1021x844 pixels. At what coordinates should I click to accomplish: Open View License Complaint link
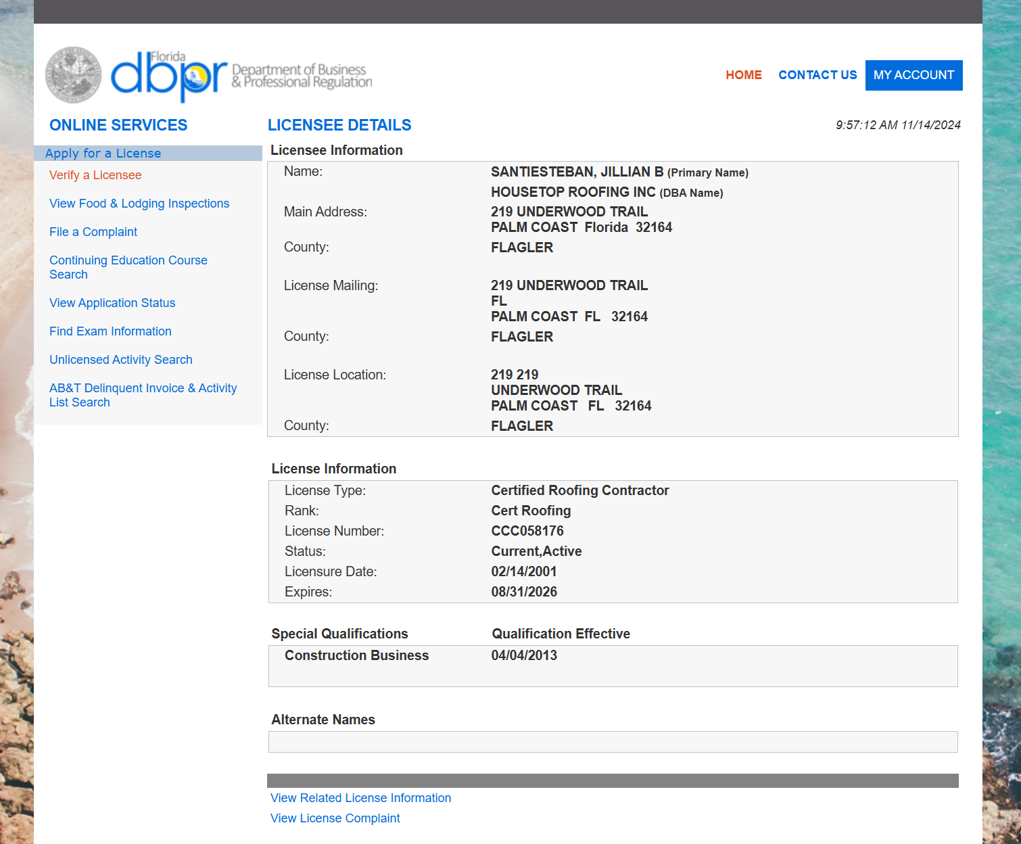click(x=335, y=818)
